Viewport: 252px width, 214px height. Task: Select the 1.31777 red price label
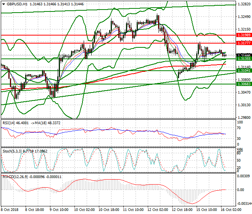click(x=244, y=43)
